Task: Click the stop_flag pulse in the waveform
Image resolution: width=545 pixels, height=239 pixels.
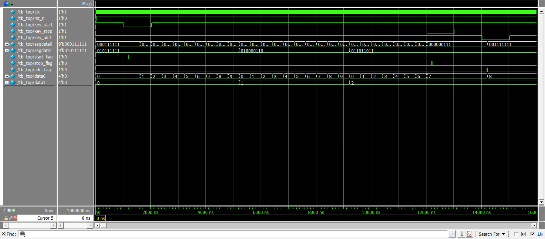Action: coord(432,63)
